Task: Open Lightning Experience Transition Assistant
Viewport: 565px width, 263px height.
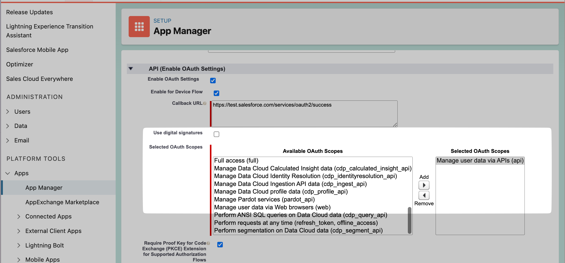Action: pos(50,31)
